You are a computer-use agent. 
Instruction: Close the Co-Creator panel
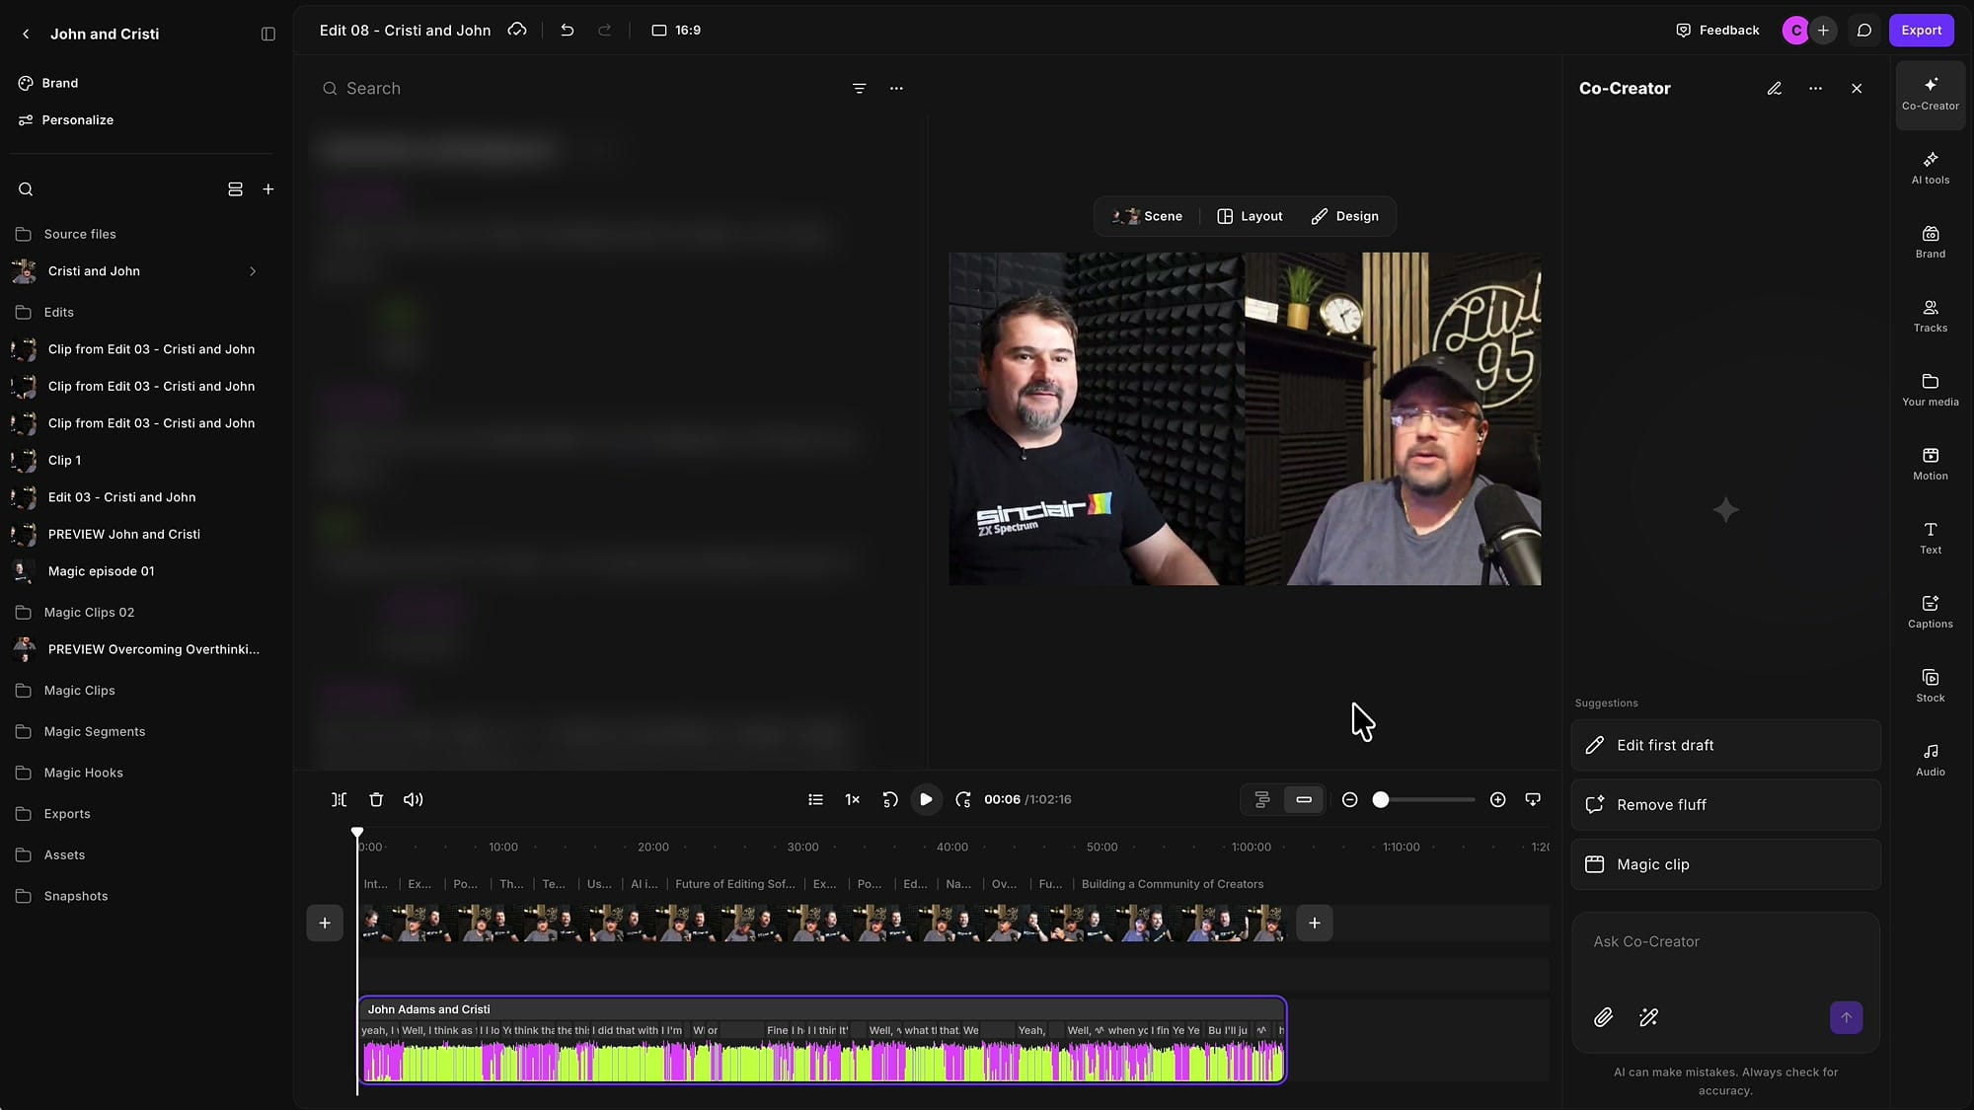pyautogui.click(x=1857, y=89)
